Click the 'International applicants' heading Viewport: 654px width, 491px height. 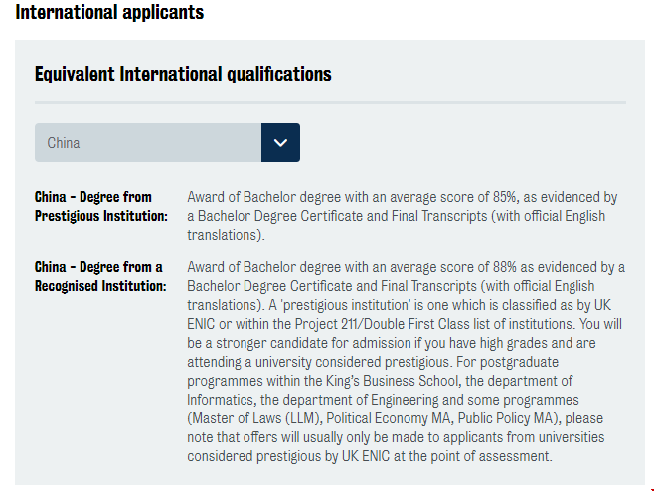[x=109, y=13]
